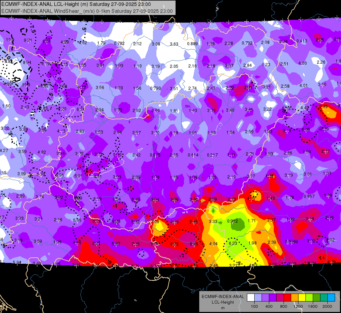Click the legend unit label 'm'
Screen dimensions: 341x313
tap(223, 308)
